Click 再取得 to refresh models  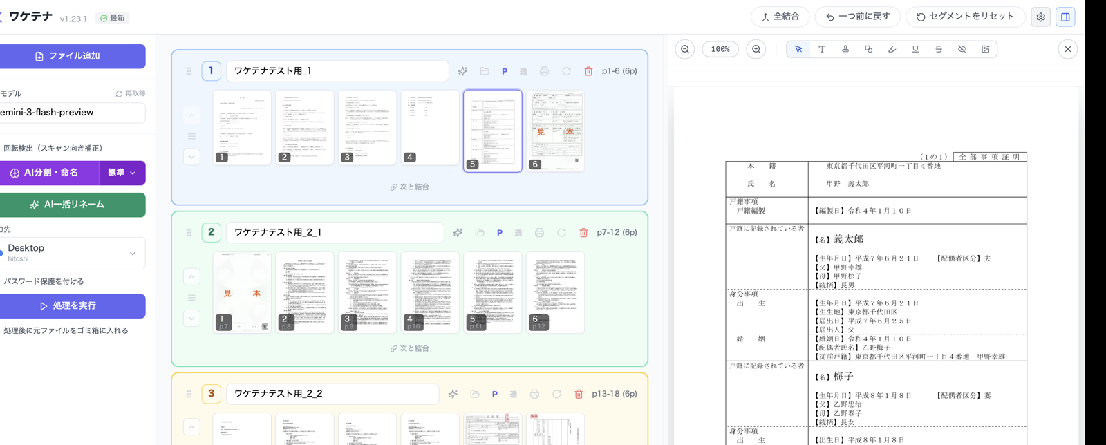point(131,93)
